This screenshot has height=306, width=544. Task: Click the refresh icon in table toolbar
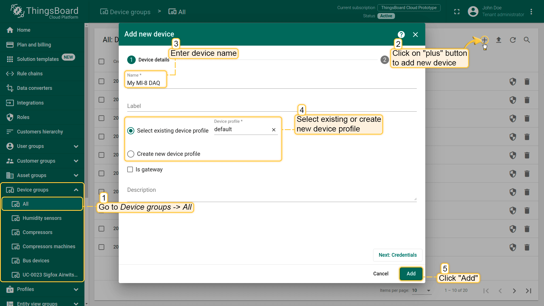513,40
